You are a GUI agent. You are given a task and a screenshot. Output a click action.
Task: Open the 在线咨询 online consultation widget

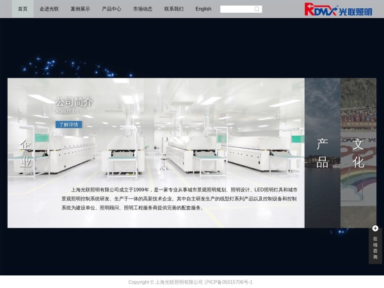[x=375, y=247]
